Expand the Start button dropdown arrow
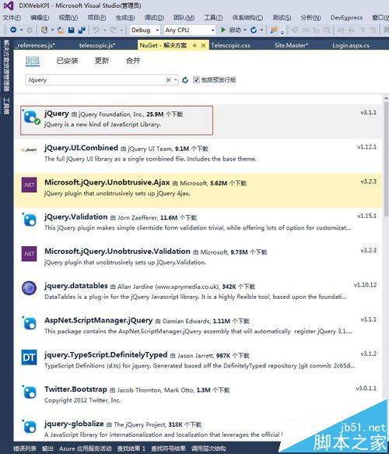The image size is (389, 454). pyautogui.click(x=245, y=30)
